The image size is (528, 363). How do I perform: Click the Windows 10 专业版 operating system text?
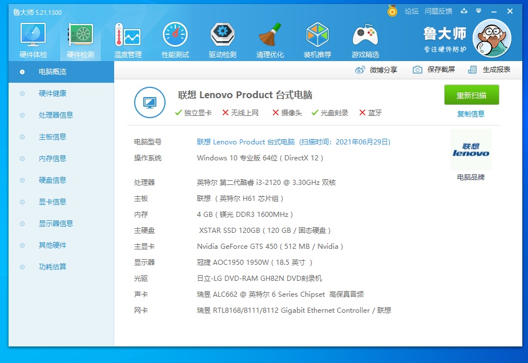click(260, 158)
